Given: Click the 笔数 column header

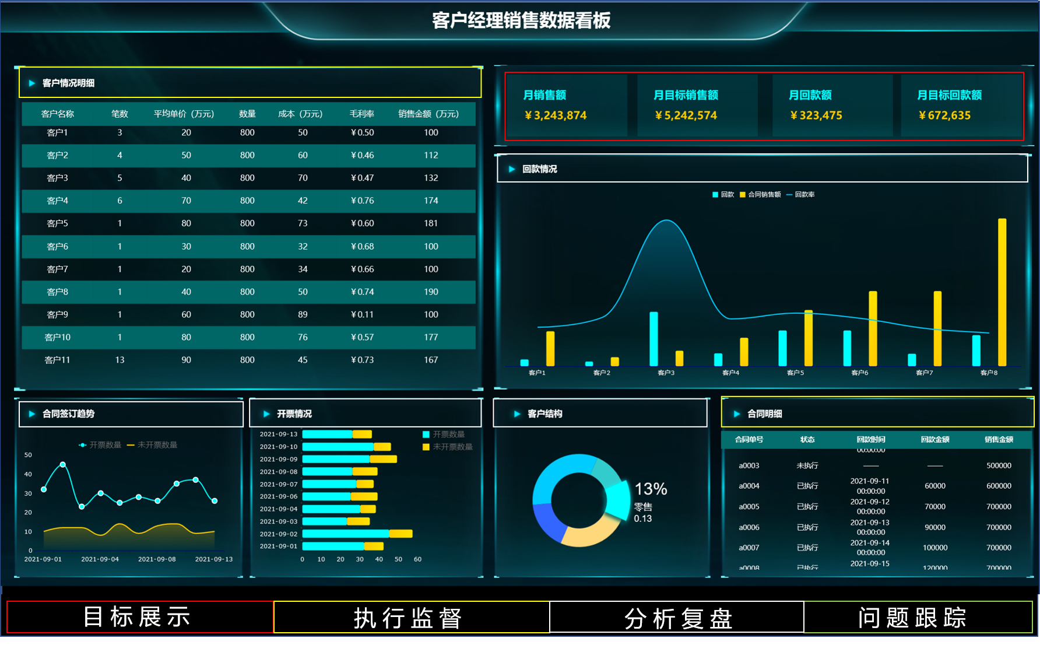Looking at the screenshot, I should pos(120,114).
